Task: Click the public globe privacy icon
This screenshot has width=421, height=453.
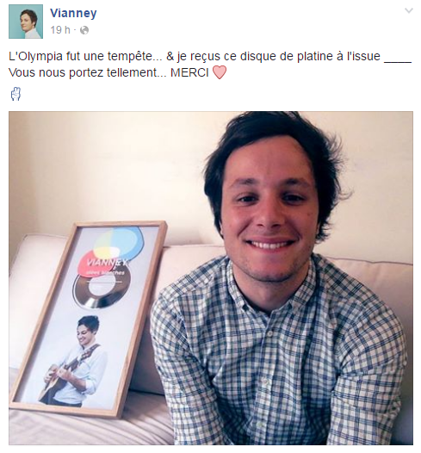Action: [84, 30]
